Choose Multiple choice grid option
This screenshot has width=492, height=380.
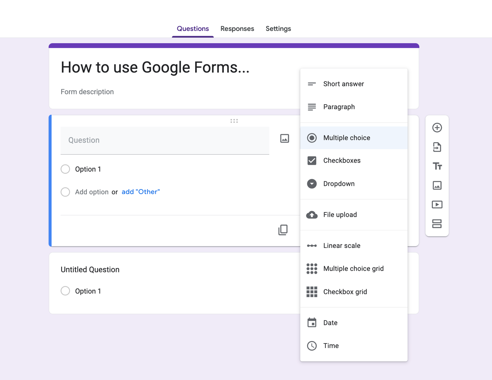[353, 268]
